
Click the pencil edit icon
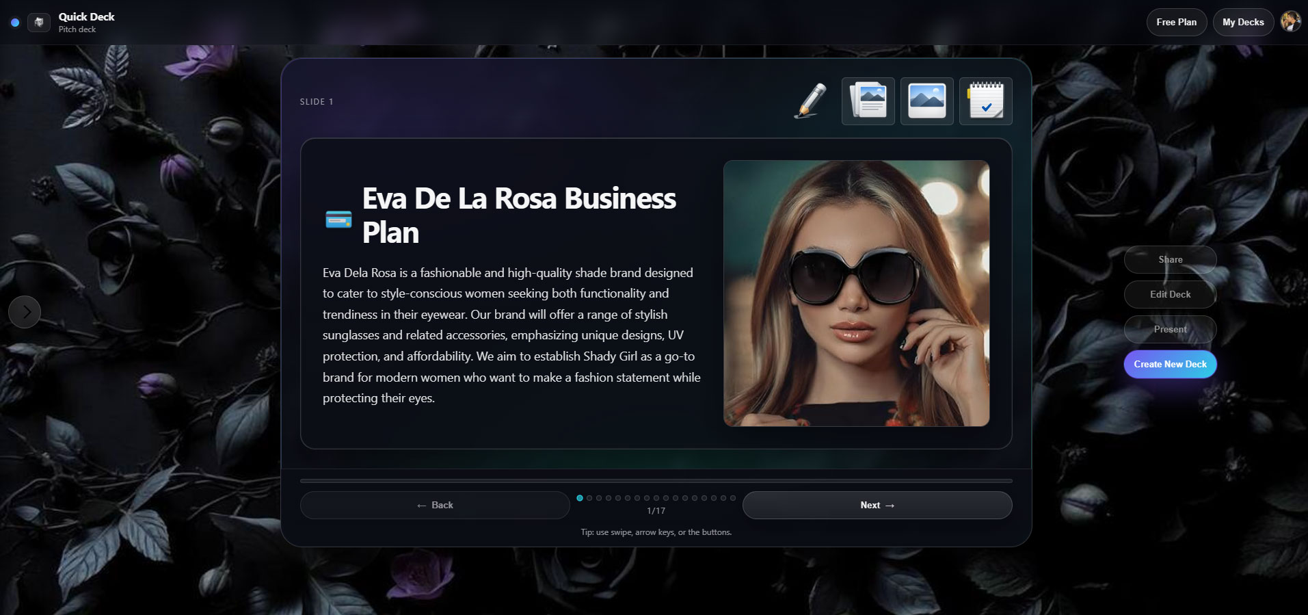810,101
